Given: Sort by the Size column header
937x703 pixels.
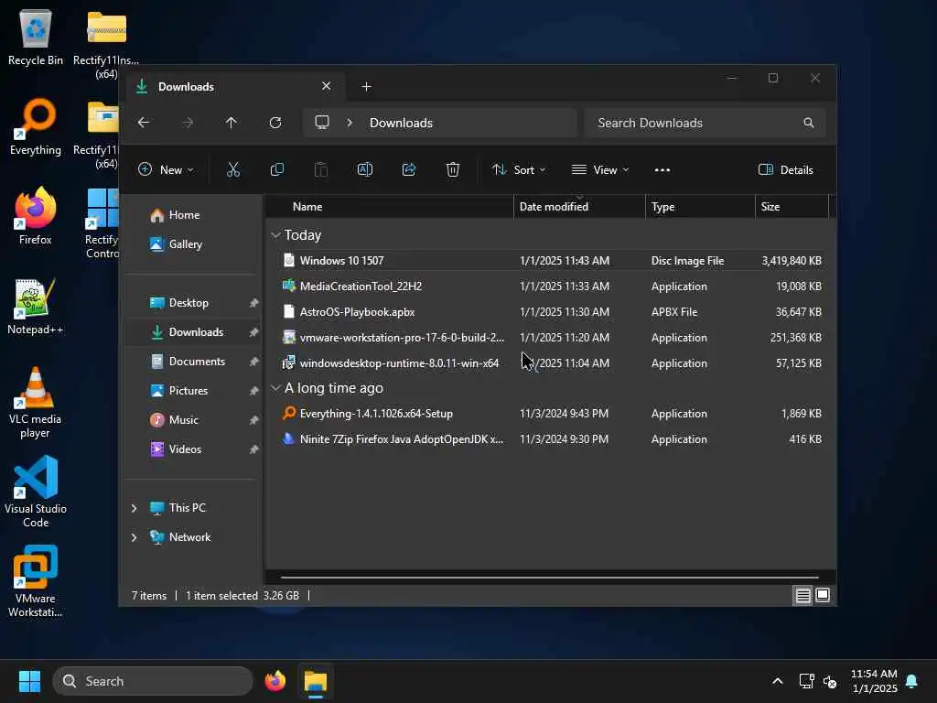Looking at the screenshot, I should [x=792, y=207].
